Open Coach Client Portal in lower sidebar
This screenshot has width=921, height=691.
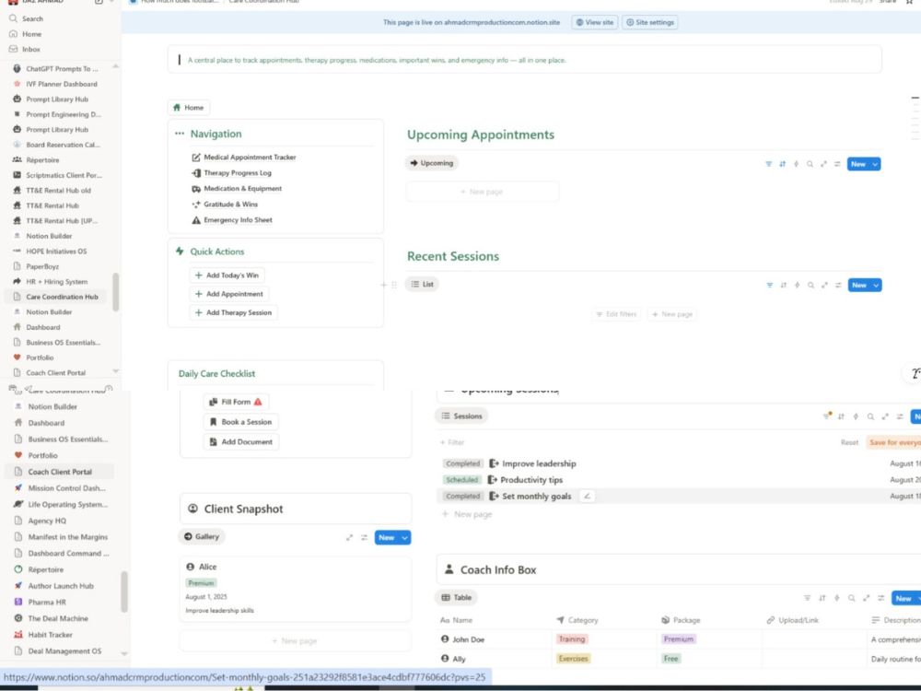[59, 472]
